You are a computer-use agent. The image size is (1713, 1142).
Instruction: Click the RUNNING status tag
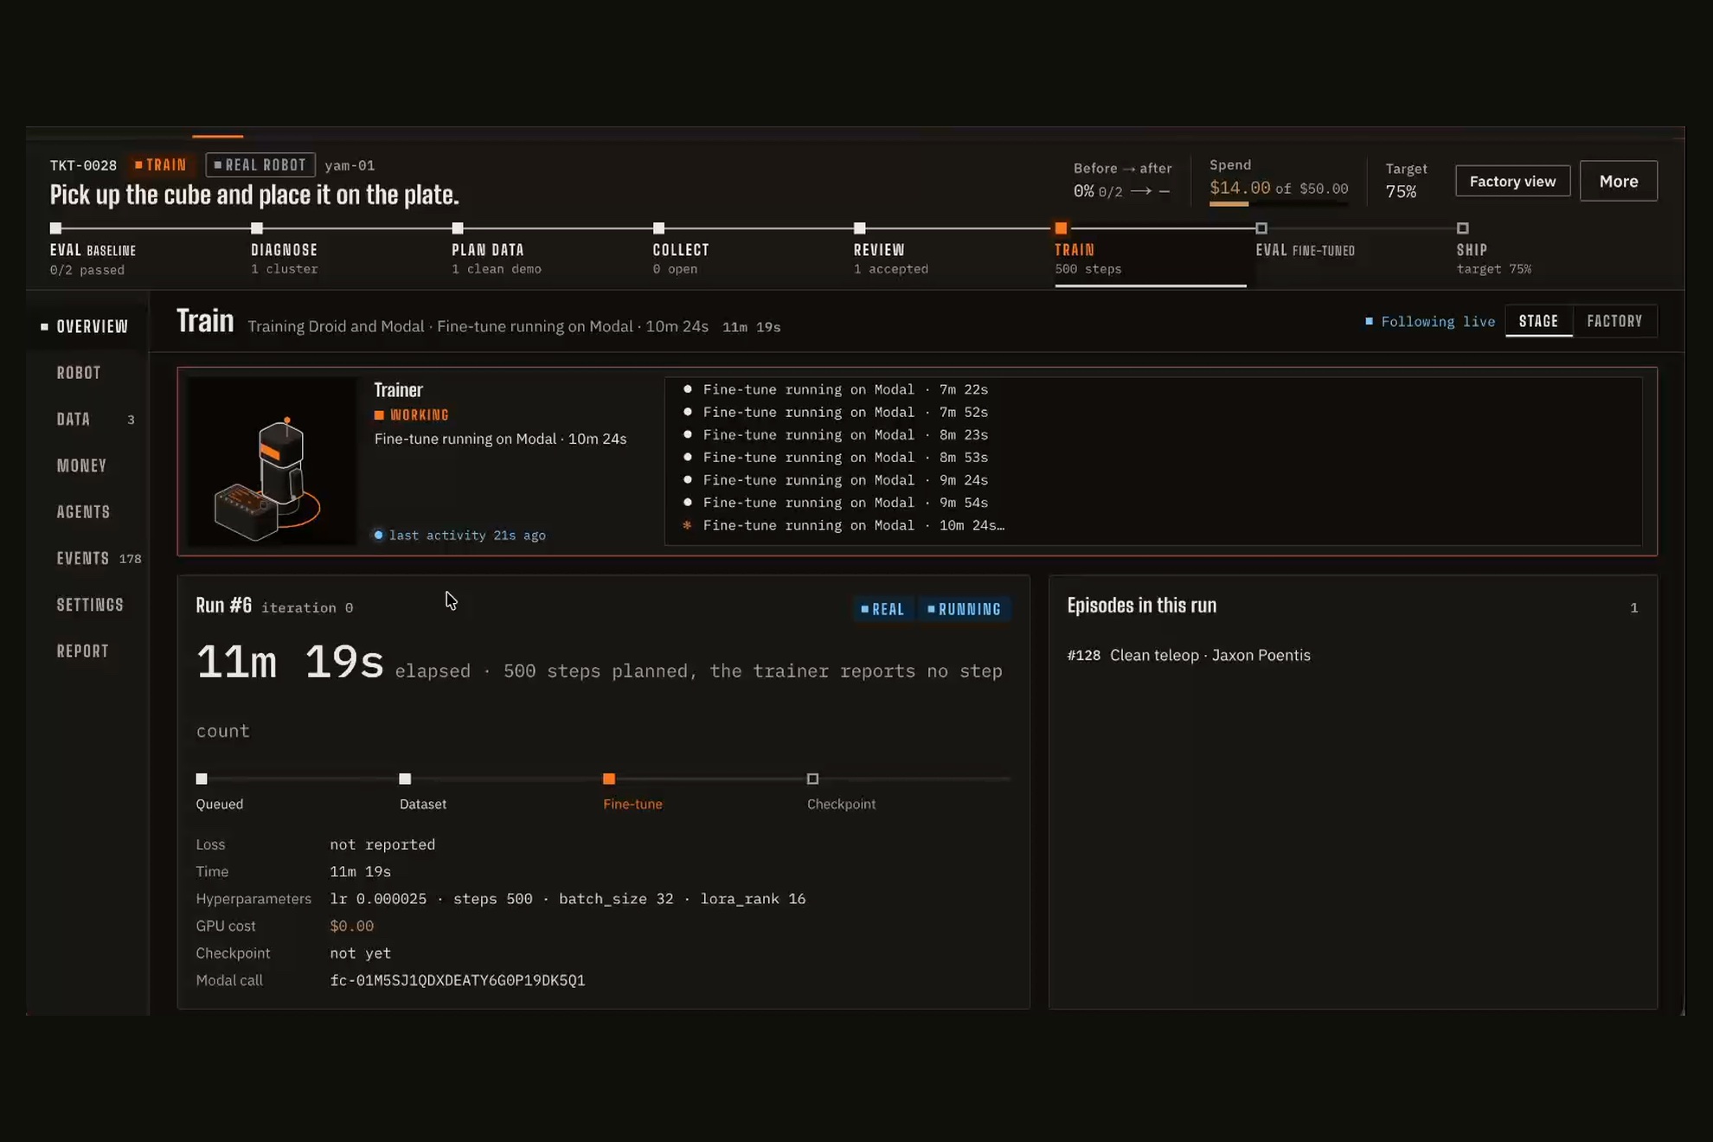click(x=964, y=609)
